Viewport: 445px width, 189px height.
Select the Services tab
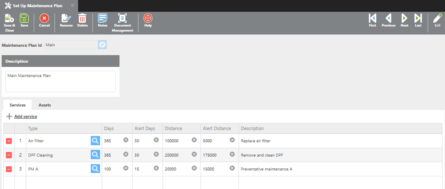pyautogui.click(x=18, y=105)
